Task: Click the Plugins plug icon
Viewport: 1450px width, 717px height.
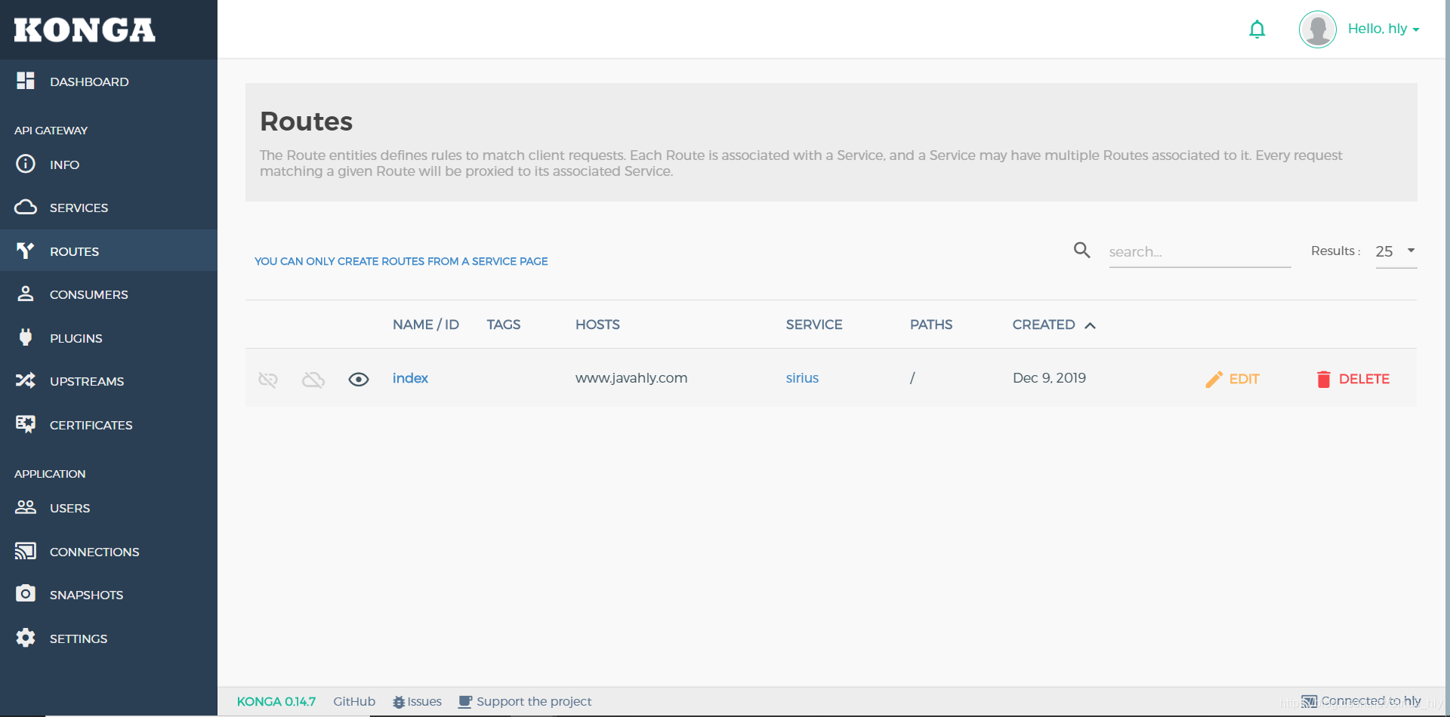Action: click(x=26, y=337)
